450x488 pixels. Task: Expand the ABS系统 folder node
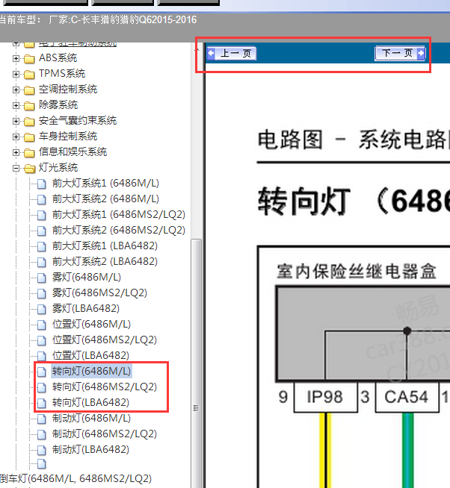16,58
